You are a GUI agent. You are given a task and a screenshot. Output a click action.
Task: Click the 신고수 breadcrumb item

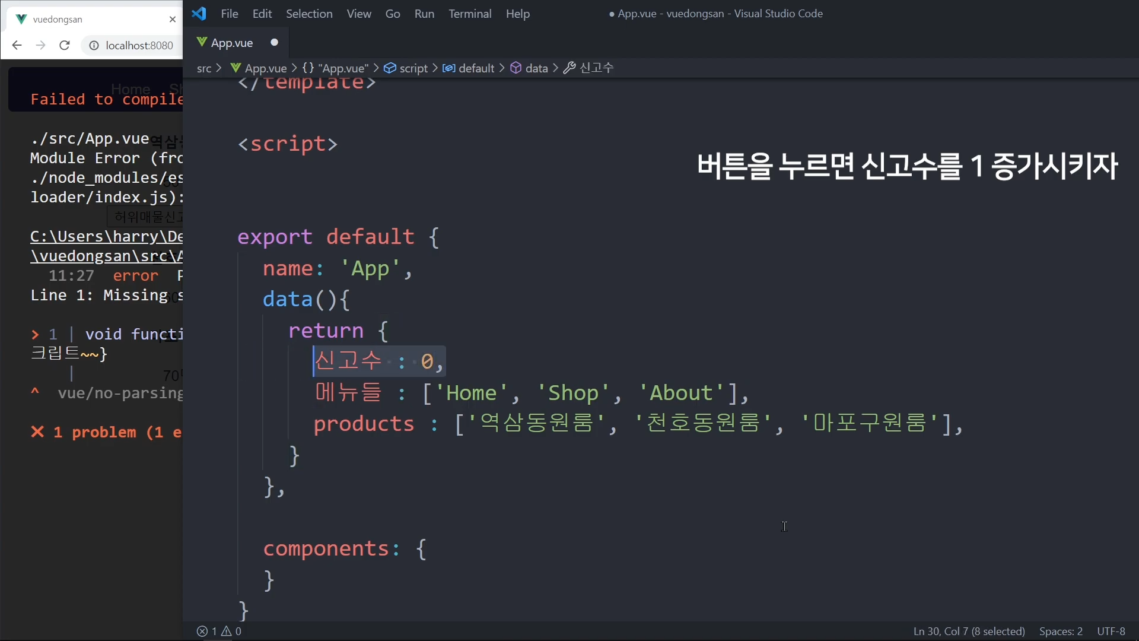pyautogui.click(x=596, y=68)
